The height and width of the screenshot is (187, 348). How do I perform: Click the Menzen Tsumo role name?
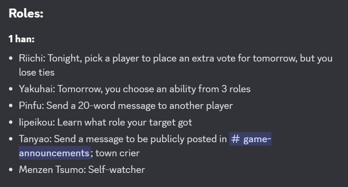click(x=52, y=169)
